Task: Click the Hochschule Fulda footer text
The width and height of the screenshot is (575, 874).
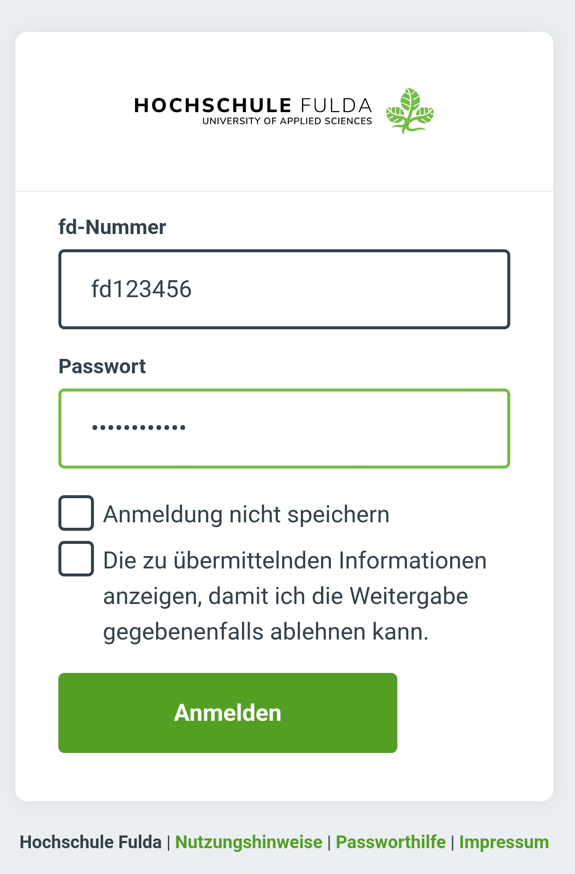Action: coord(91,842)
